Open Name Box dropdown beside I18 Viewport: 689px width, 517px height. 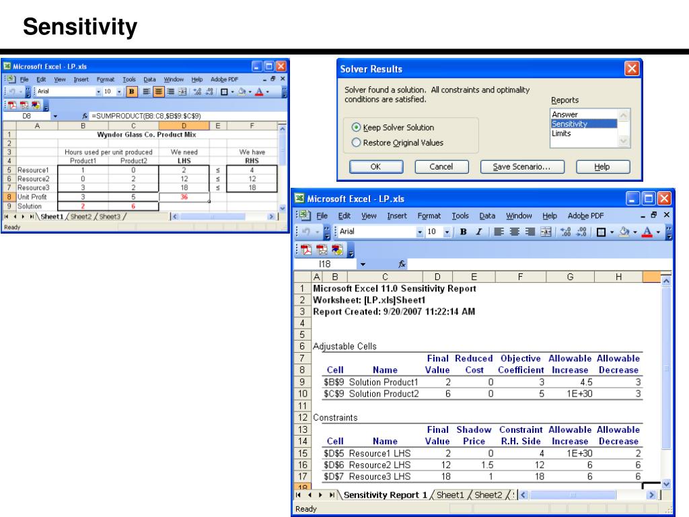click(363, 264)
